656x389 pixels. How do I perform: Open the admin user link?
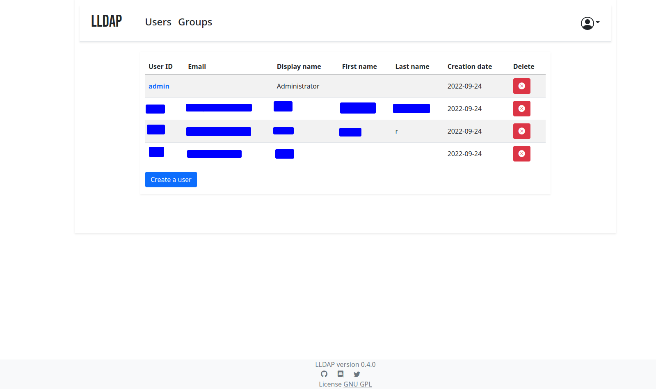click(159, 86)
